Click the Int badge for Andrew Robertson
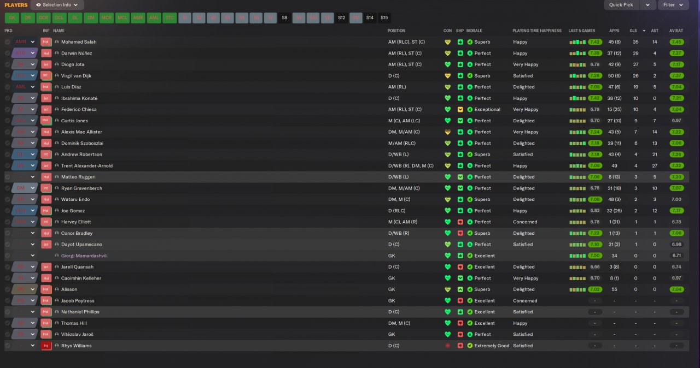Image resolution: width=700 pixels, height=368 pixels. (x=46, y=155)
